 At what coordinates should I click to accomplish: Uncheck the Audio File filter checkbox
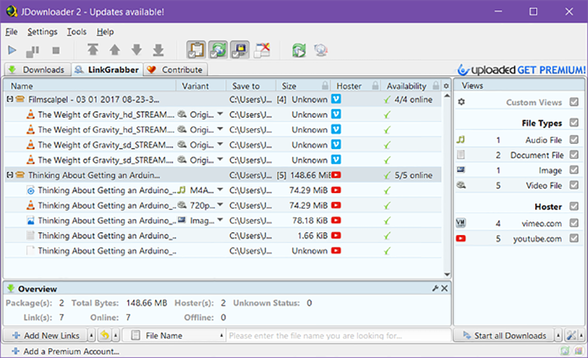point(574,139)
